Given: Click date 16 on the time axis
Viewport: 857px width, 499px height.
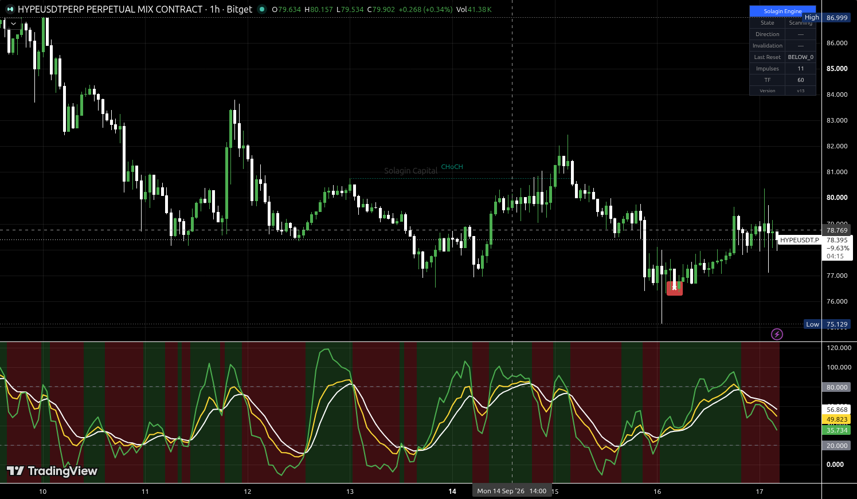Looking at the screenshot, I should (x=657, y=492).
